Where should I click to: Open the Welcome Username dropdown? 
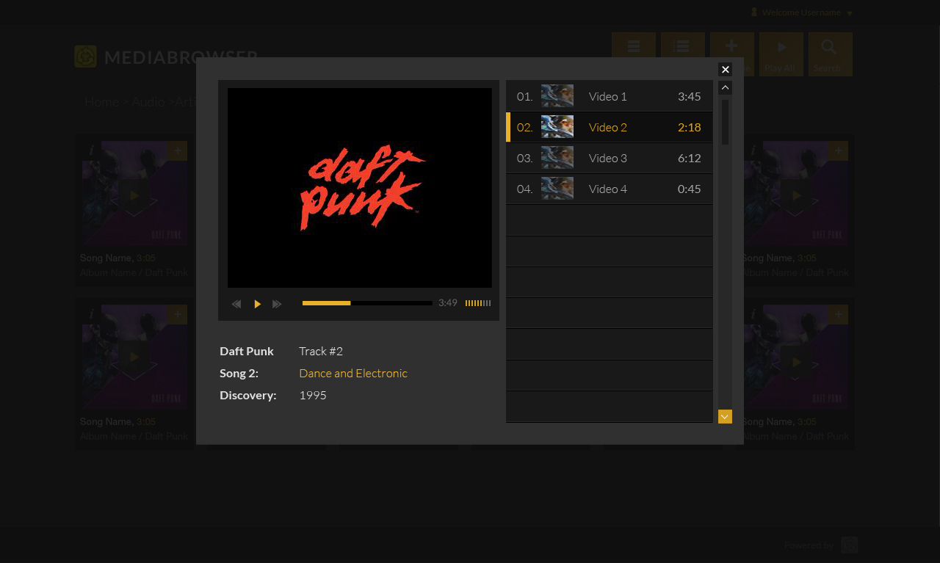(x=801, y=12)
